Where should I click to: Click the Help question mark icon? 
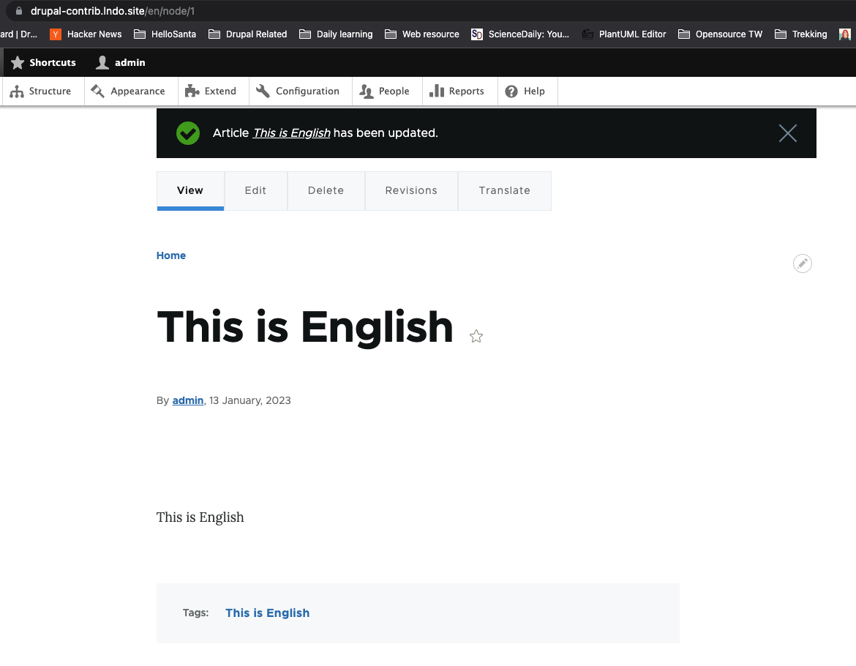[x=510, y=91]
